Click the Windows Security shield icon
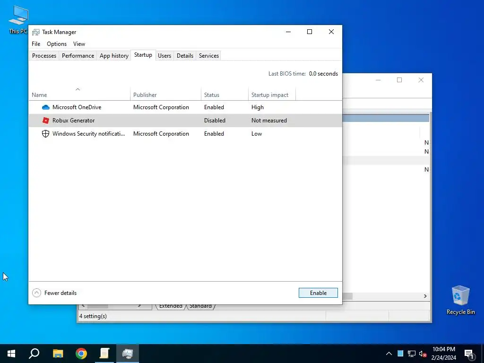 (x=46, y=134)
